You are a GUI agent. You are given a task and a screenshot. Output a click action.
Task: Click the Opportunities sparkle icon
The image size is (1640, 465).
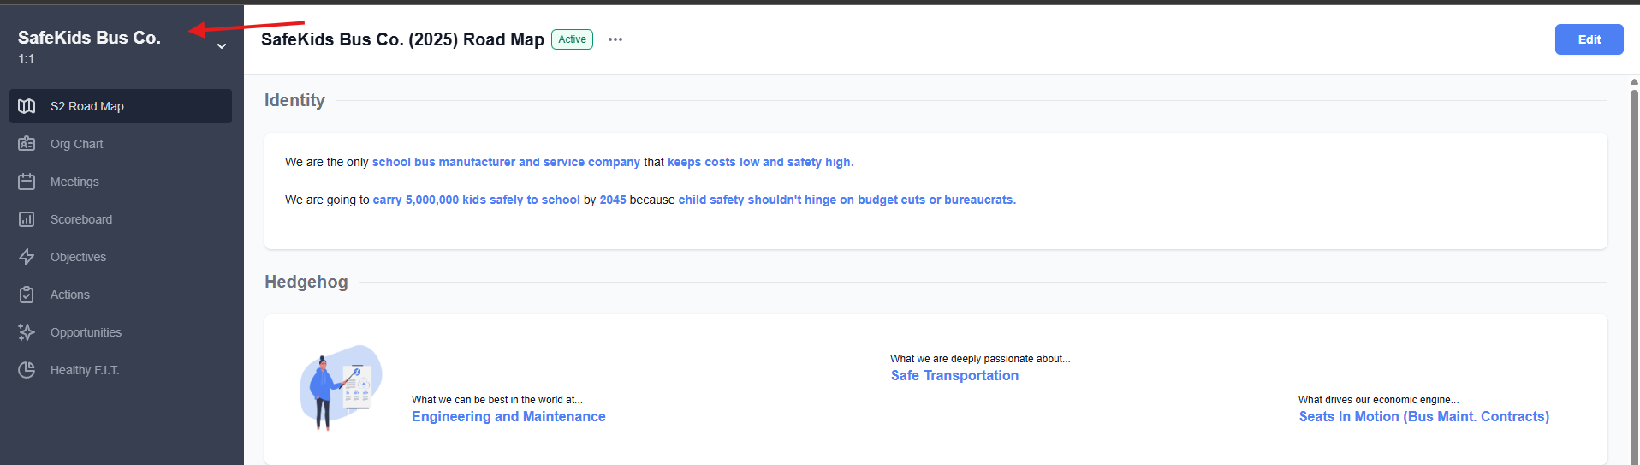pyautogui.click(x=27, y=332)
